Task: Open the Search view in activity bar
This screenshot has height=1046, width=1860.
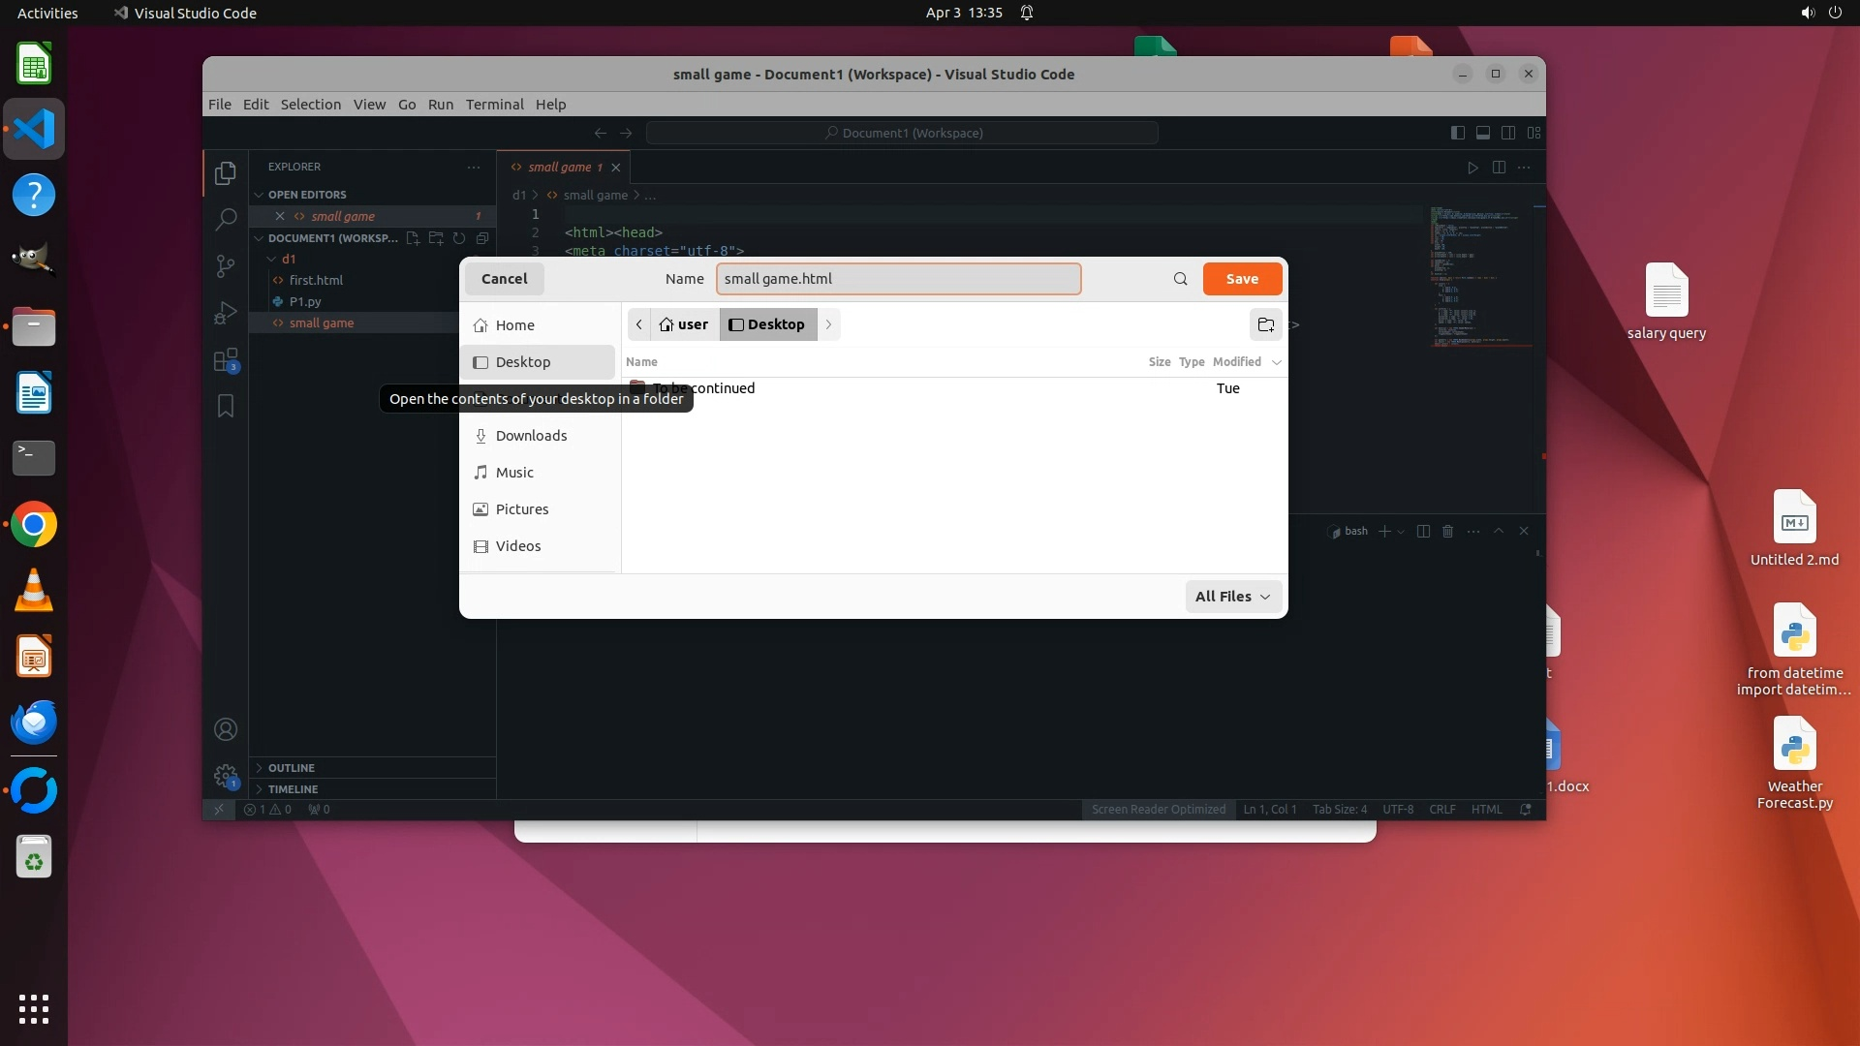Action: (226, 219)
